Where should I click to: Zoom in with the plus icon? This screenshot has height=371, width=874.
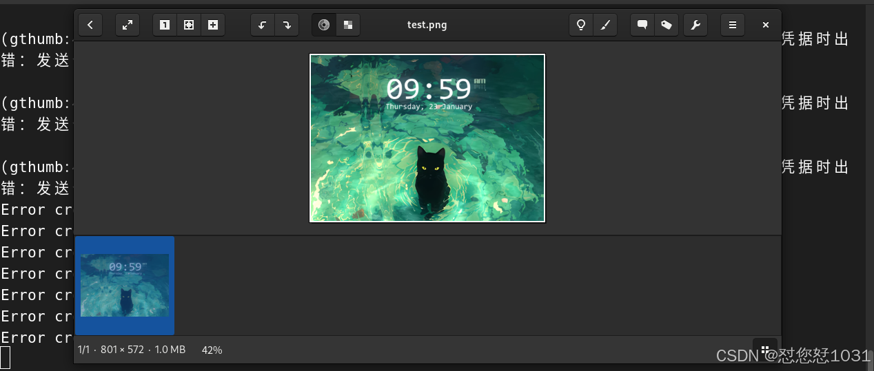213,25
